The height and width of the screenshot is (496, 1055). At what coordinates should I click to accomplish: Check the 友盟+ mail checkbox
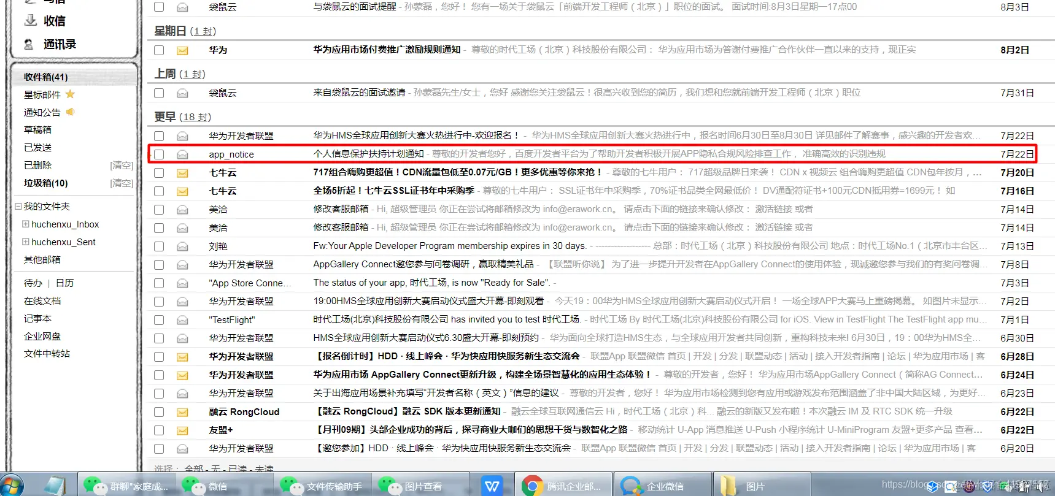pyautogui.click(x=159, y=430)
